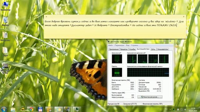The height and width of the screenshot is (112, 200).
Task: Open the Справка menu
Action: pos(134,45)
